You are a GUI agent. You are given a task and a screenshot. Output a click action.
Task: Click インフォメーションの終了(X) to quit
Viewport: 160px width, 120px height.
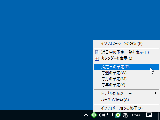tap(126, 108)
